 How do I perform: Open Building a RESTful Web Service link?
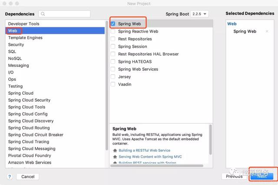point(144,150)
